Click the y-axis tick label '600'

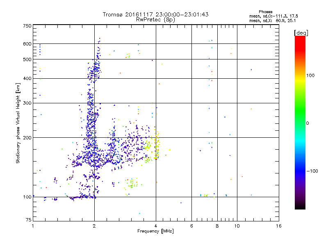coord(27,44)
